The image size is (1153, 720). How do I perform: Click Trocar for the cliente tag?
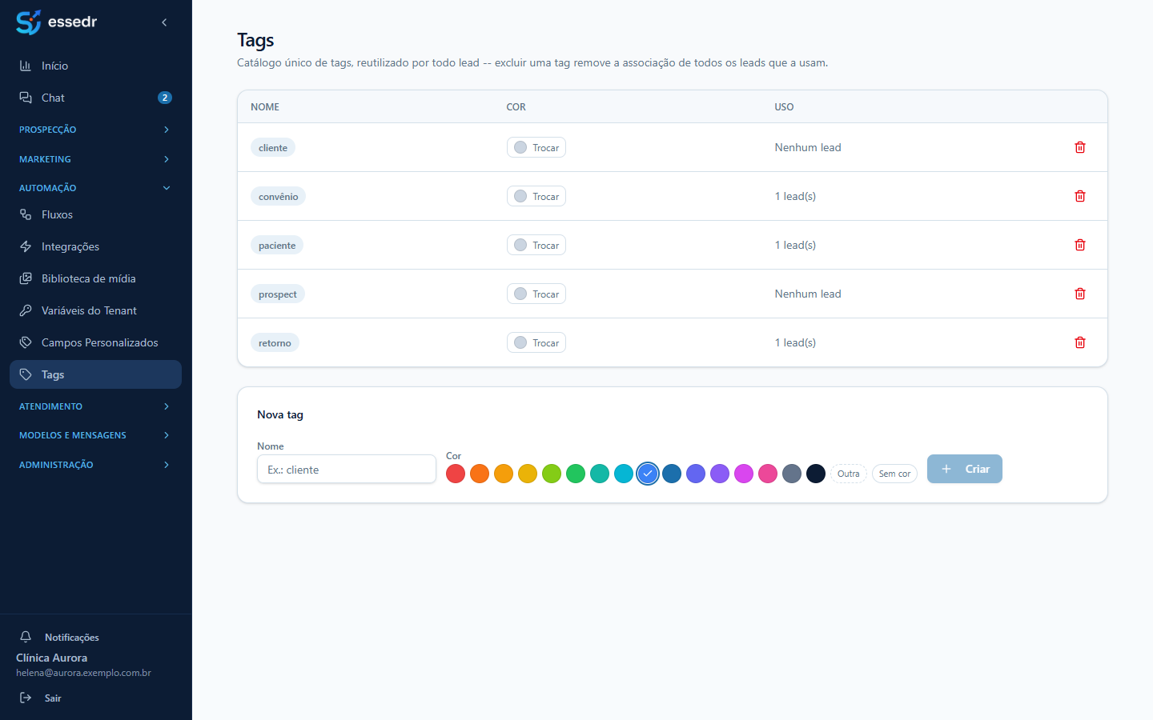coord(536,147)
